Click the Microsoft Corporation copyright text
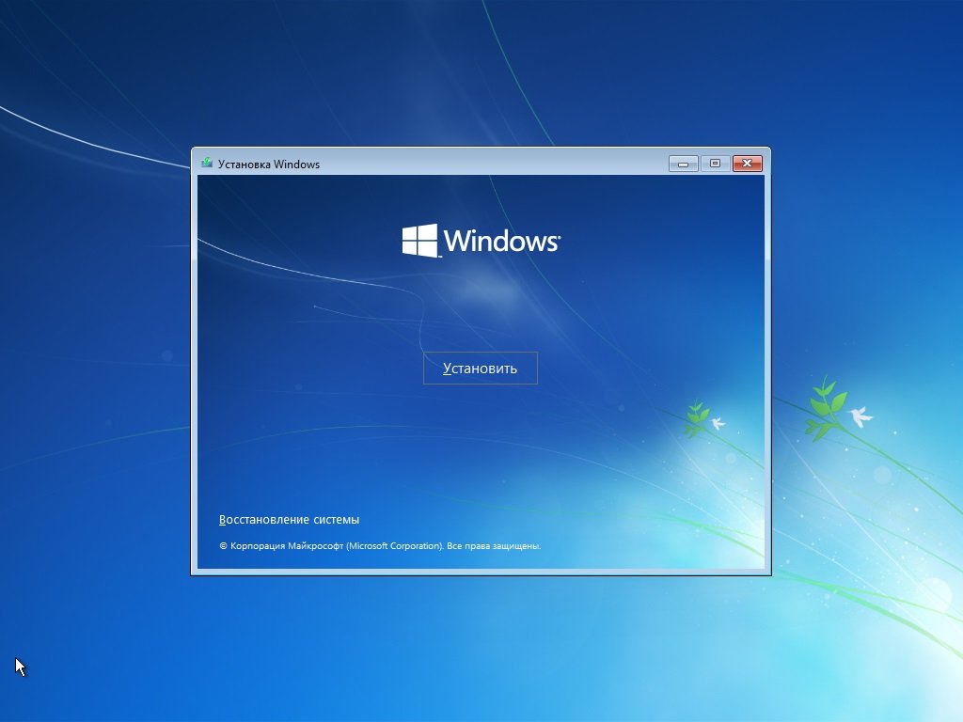The height and width of the screenshot is (722, 963). click(x=380, y=546)
